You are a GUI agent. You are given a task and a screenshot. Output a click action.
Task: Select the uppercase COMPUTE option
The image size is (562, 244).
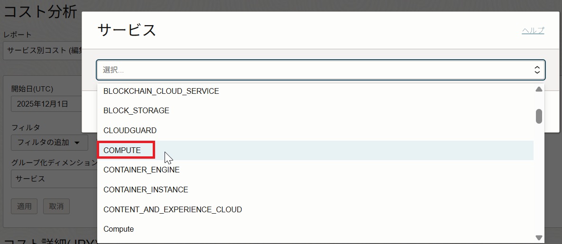pyautogui.click(x=122, y=150)
